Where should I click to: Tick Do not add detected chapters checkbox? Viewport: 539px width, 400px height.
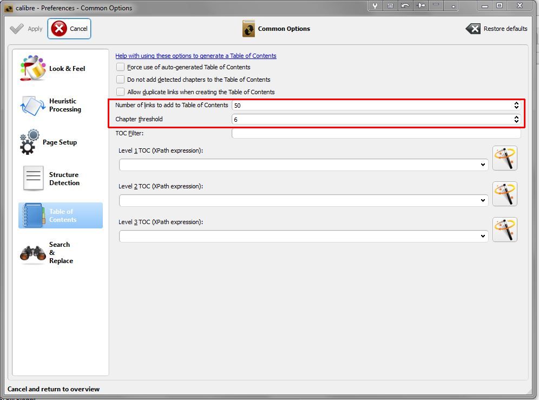coord(120,80)
